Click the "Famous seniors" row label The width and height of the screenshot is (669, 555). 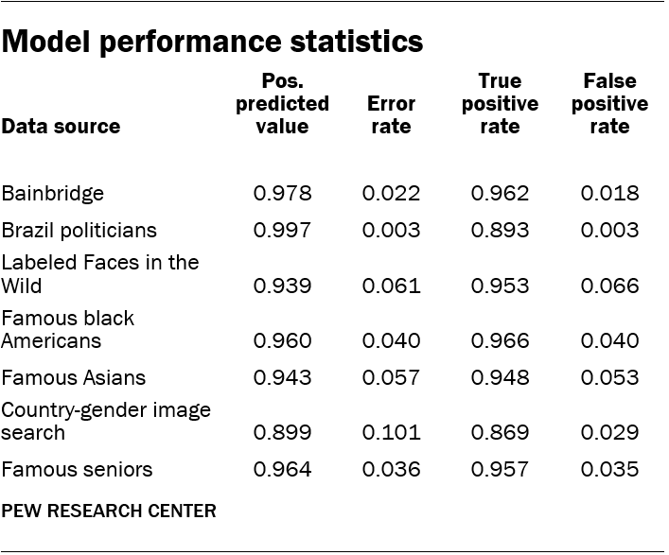pos(77,469)
